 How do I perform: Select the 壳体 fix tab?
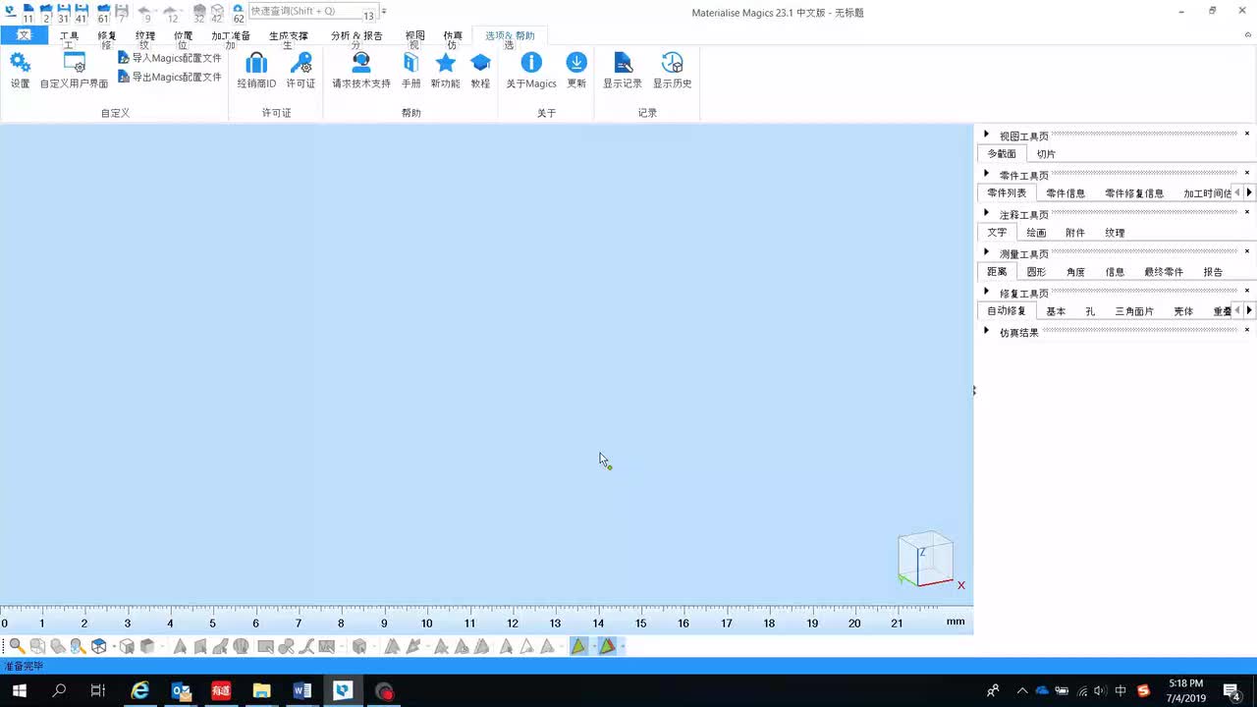coord(1183,311)
